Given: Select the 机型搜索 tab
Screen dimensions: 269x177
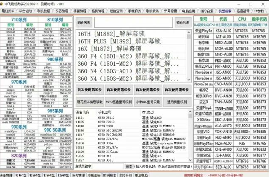Looking at the screenshot, I should 225,11.
